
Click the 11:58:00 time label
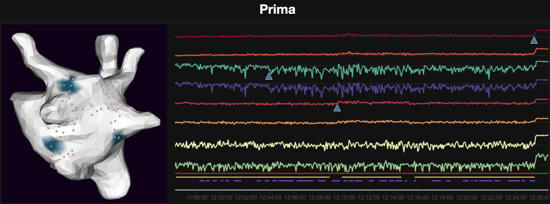click(x=197, y=198)
